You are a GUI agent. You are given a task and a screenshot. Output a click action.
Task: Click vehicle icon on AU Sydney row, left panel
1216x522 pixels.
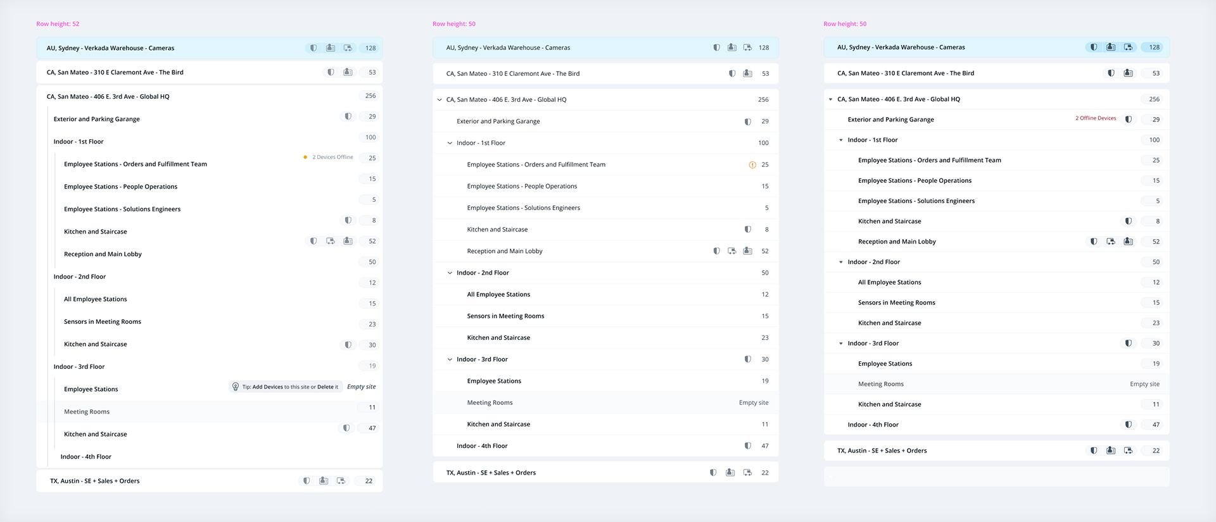[x=348, y=48]
